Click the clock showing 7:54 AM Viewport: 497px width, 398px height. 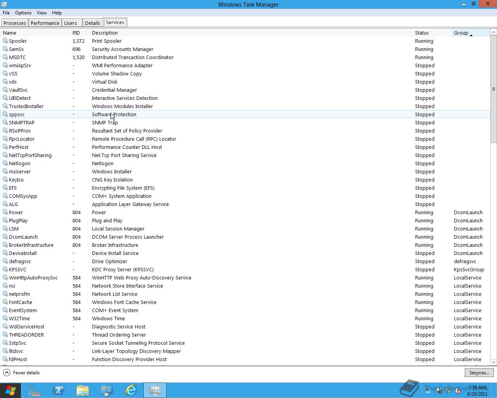477,388
